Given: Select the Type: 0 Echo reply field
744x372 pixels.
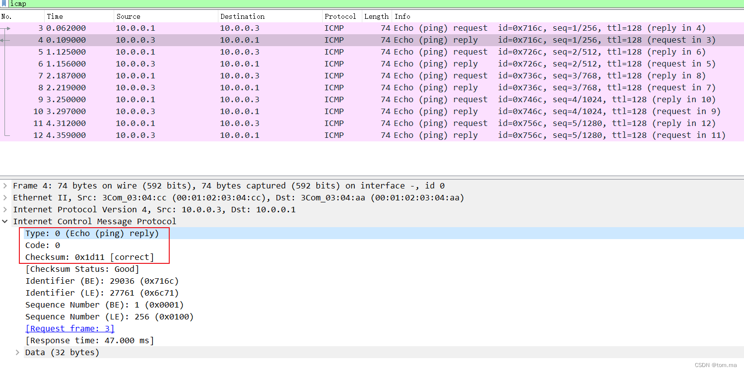Looking at the screenshot, I should 92,233.
